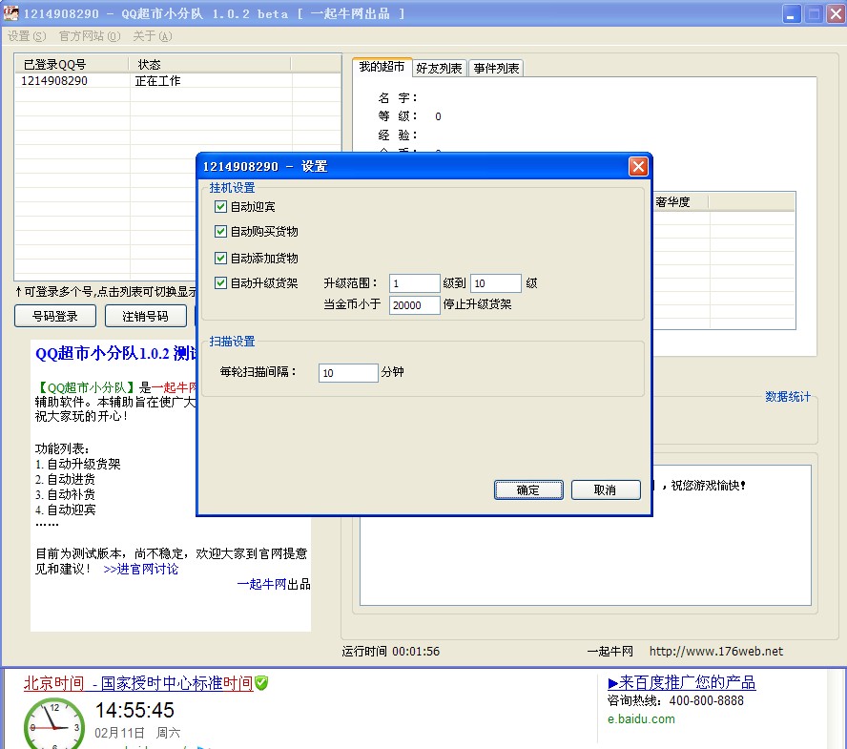The image size is (847, 749).
Task: Click the 14:55:45 time display
Action: 134,710
